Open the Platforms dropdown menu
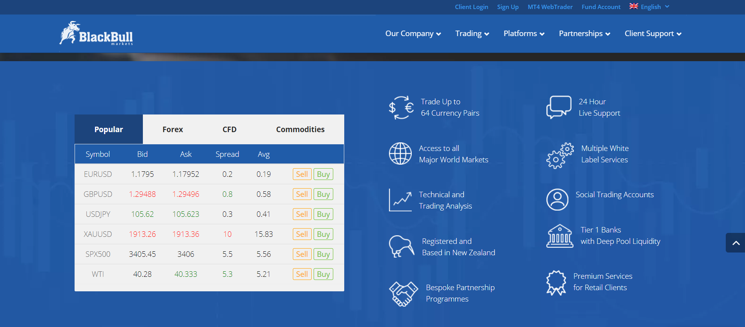 (524, 34)
